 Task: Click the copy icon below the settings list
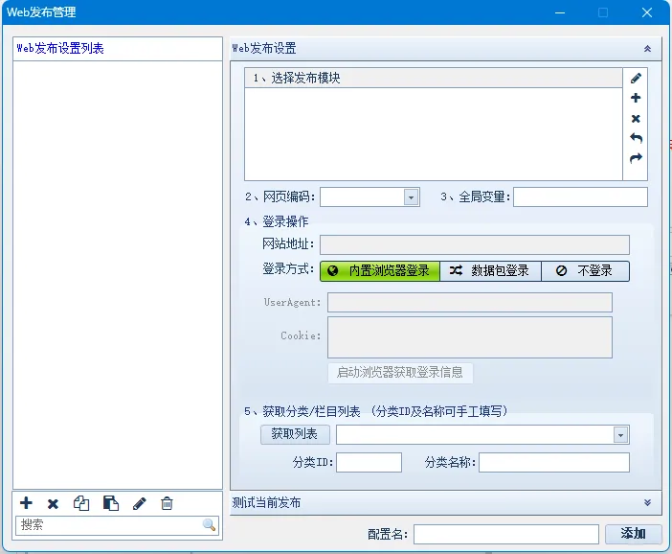[x=81, y=503]
